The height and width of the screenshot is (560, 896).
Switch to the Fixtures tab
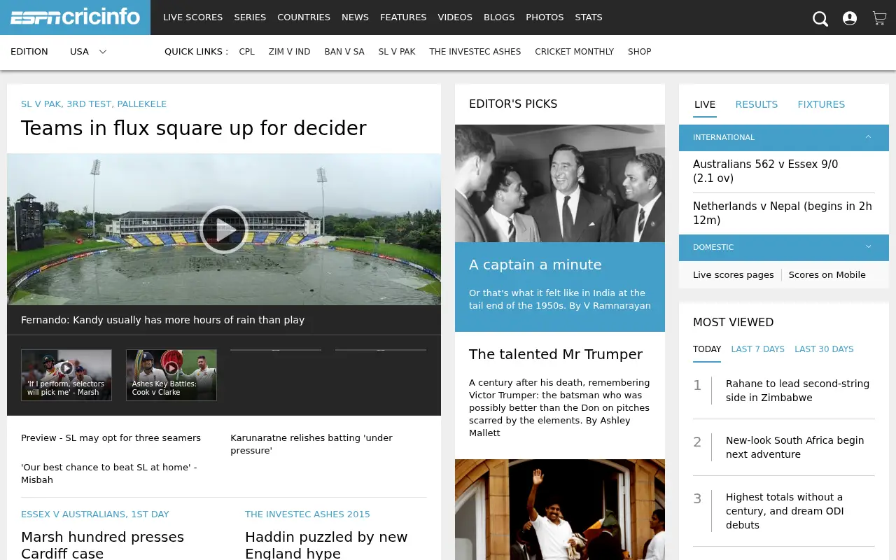coord(821,104)
